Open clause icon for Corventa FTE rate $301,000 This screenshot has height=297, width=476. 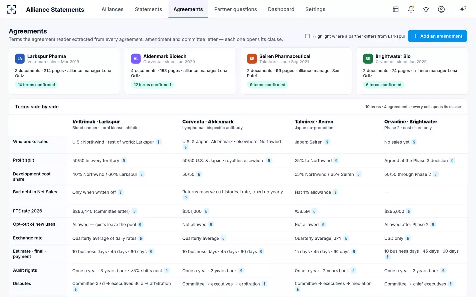206,211
